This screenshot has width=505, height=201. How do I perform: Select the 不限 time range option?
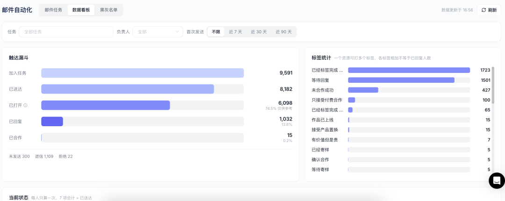coord(216,32)
